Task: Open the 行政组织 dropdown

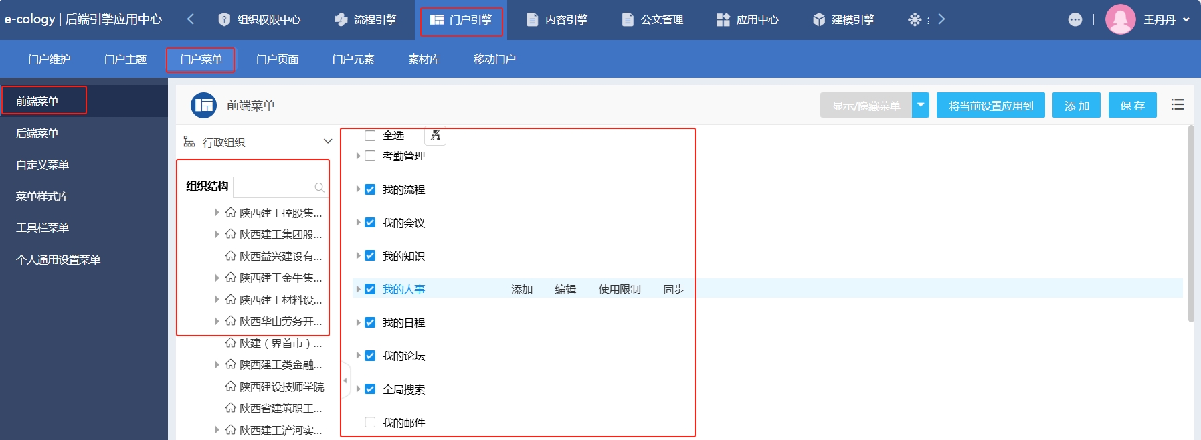Action: click(x=327, y=142)
